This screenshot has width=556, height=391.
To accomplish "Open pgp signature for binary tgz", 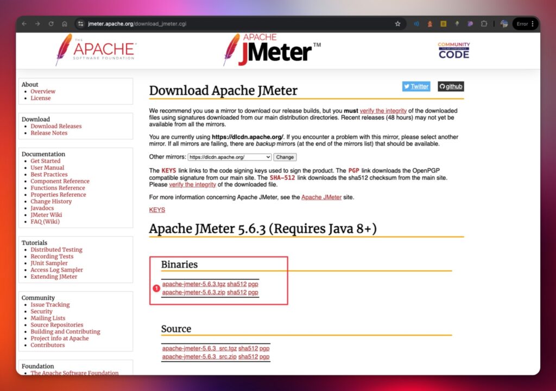I will click(x=253, y=284).
